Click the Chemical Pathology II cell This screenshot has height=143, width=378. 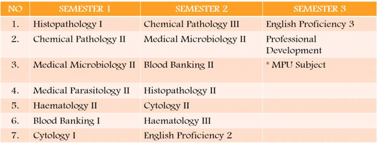point(85,45)
